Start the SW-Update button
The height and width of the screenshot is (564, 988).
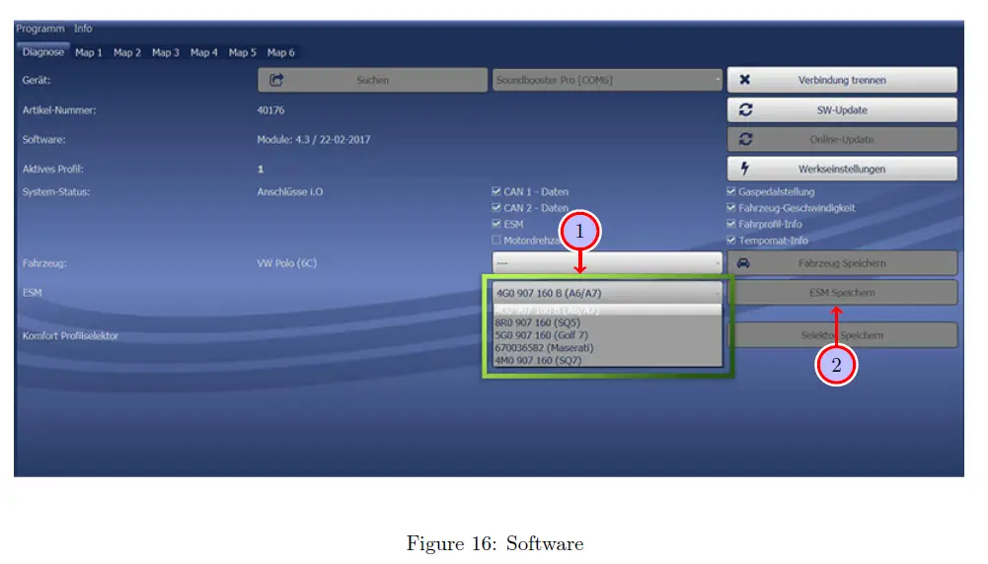(842, 109)
